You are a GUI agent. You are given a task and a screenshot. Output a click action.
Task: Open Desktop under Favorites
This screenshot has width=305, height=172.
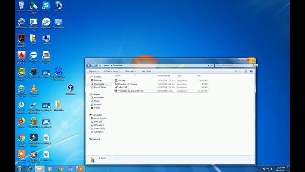coord(98,80)
